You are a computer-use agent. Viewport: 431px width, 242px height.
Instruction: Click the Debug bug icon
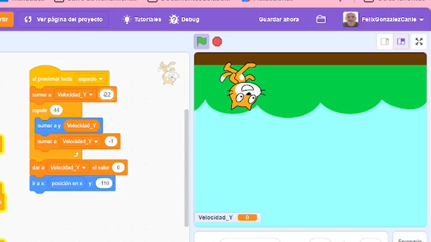pyautogui.click(x=174, y=20)
